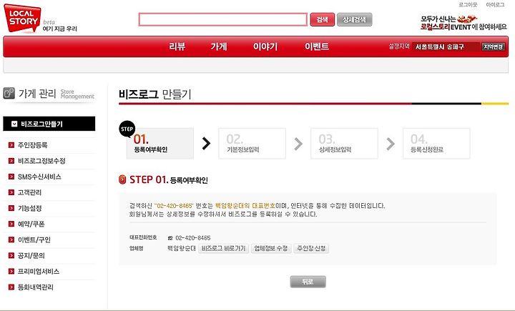Open 상세검색 advanced search

point(354,20)
